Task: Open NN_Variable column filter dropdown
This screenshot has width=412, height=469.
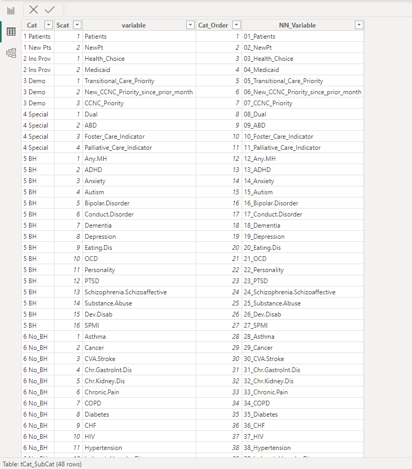Action: 359,25
